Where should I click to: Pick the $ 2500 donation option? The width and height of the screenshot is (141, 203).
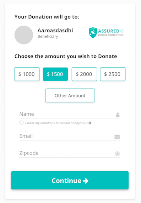pyautogui.click(x=113, y=74)
